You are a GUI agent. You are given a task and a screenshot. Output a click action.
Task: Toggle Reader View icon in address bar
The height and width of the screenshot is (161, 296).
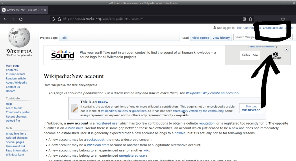[244, 19]
